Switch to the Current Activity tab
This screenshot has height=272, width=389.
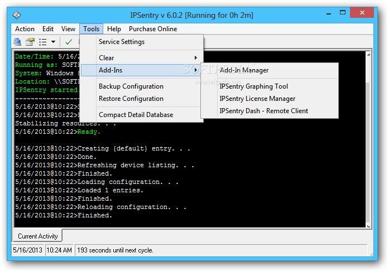37,236
